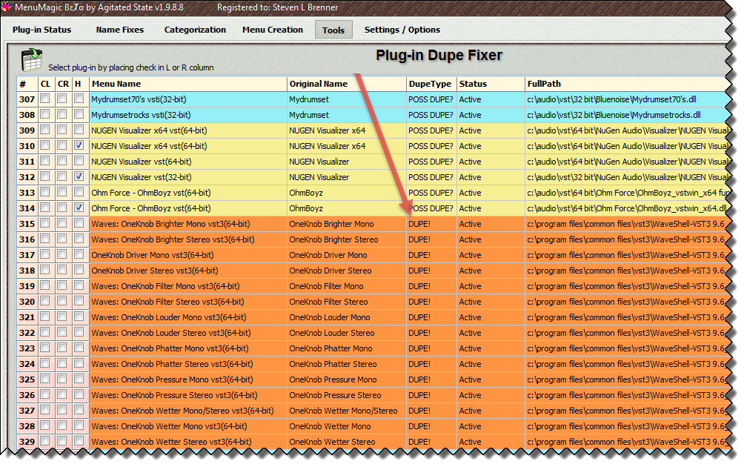Screen dimensions: 744x467
Task: Select Waves: OneKnob Phatter Mono vst3(64-bit)
Action: point(188,348)
